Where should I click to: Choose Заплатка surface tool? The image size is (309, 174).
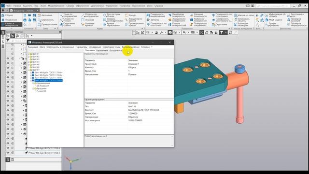pyautogui.click(x=153, y=20)
